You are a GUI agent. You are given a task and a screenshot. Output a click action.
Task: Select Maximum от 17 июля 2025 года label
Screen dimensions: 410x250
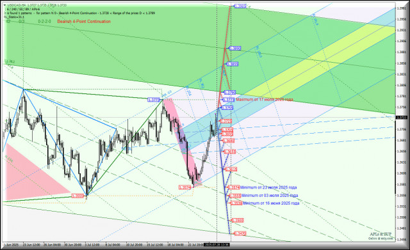pyautogui.click(x=265, y=100)
